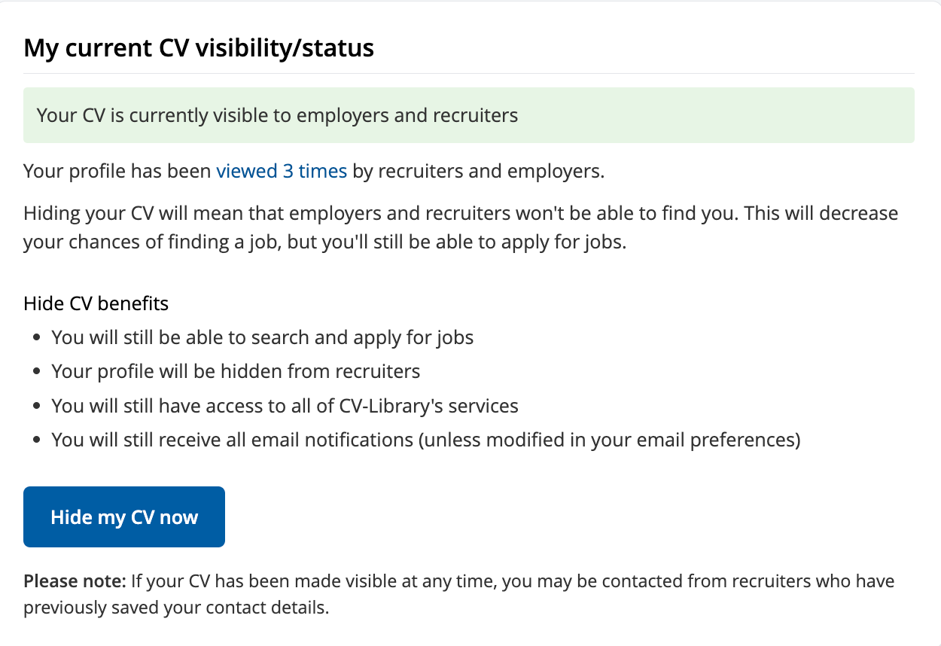
Task: Click the divider line under the heading
Action: tap(468, 73)
